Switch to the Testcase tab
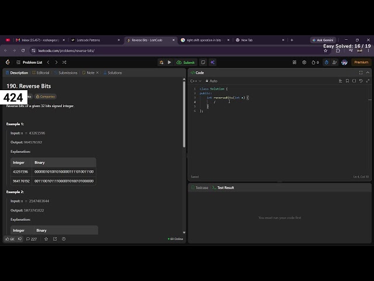The image size is (374, 281). (x=200, y=188)
